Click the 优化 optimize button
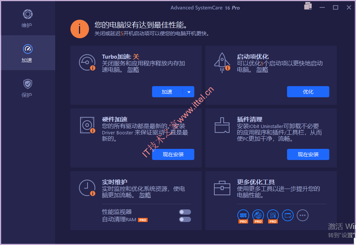This screenshot has height=245, width=356. point(308,92)
